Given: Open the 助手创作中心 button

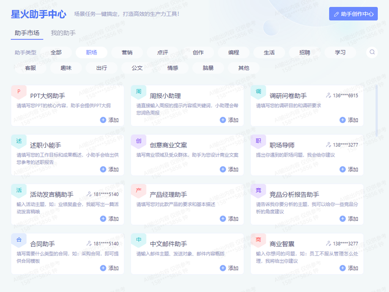Looking at the screenshot, I should (353, 14).
